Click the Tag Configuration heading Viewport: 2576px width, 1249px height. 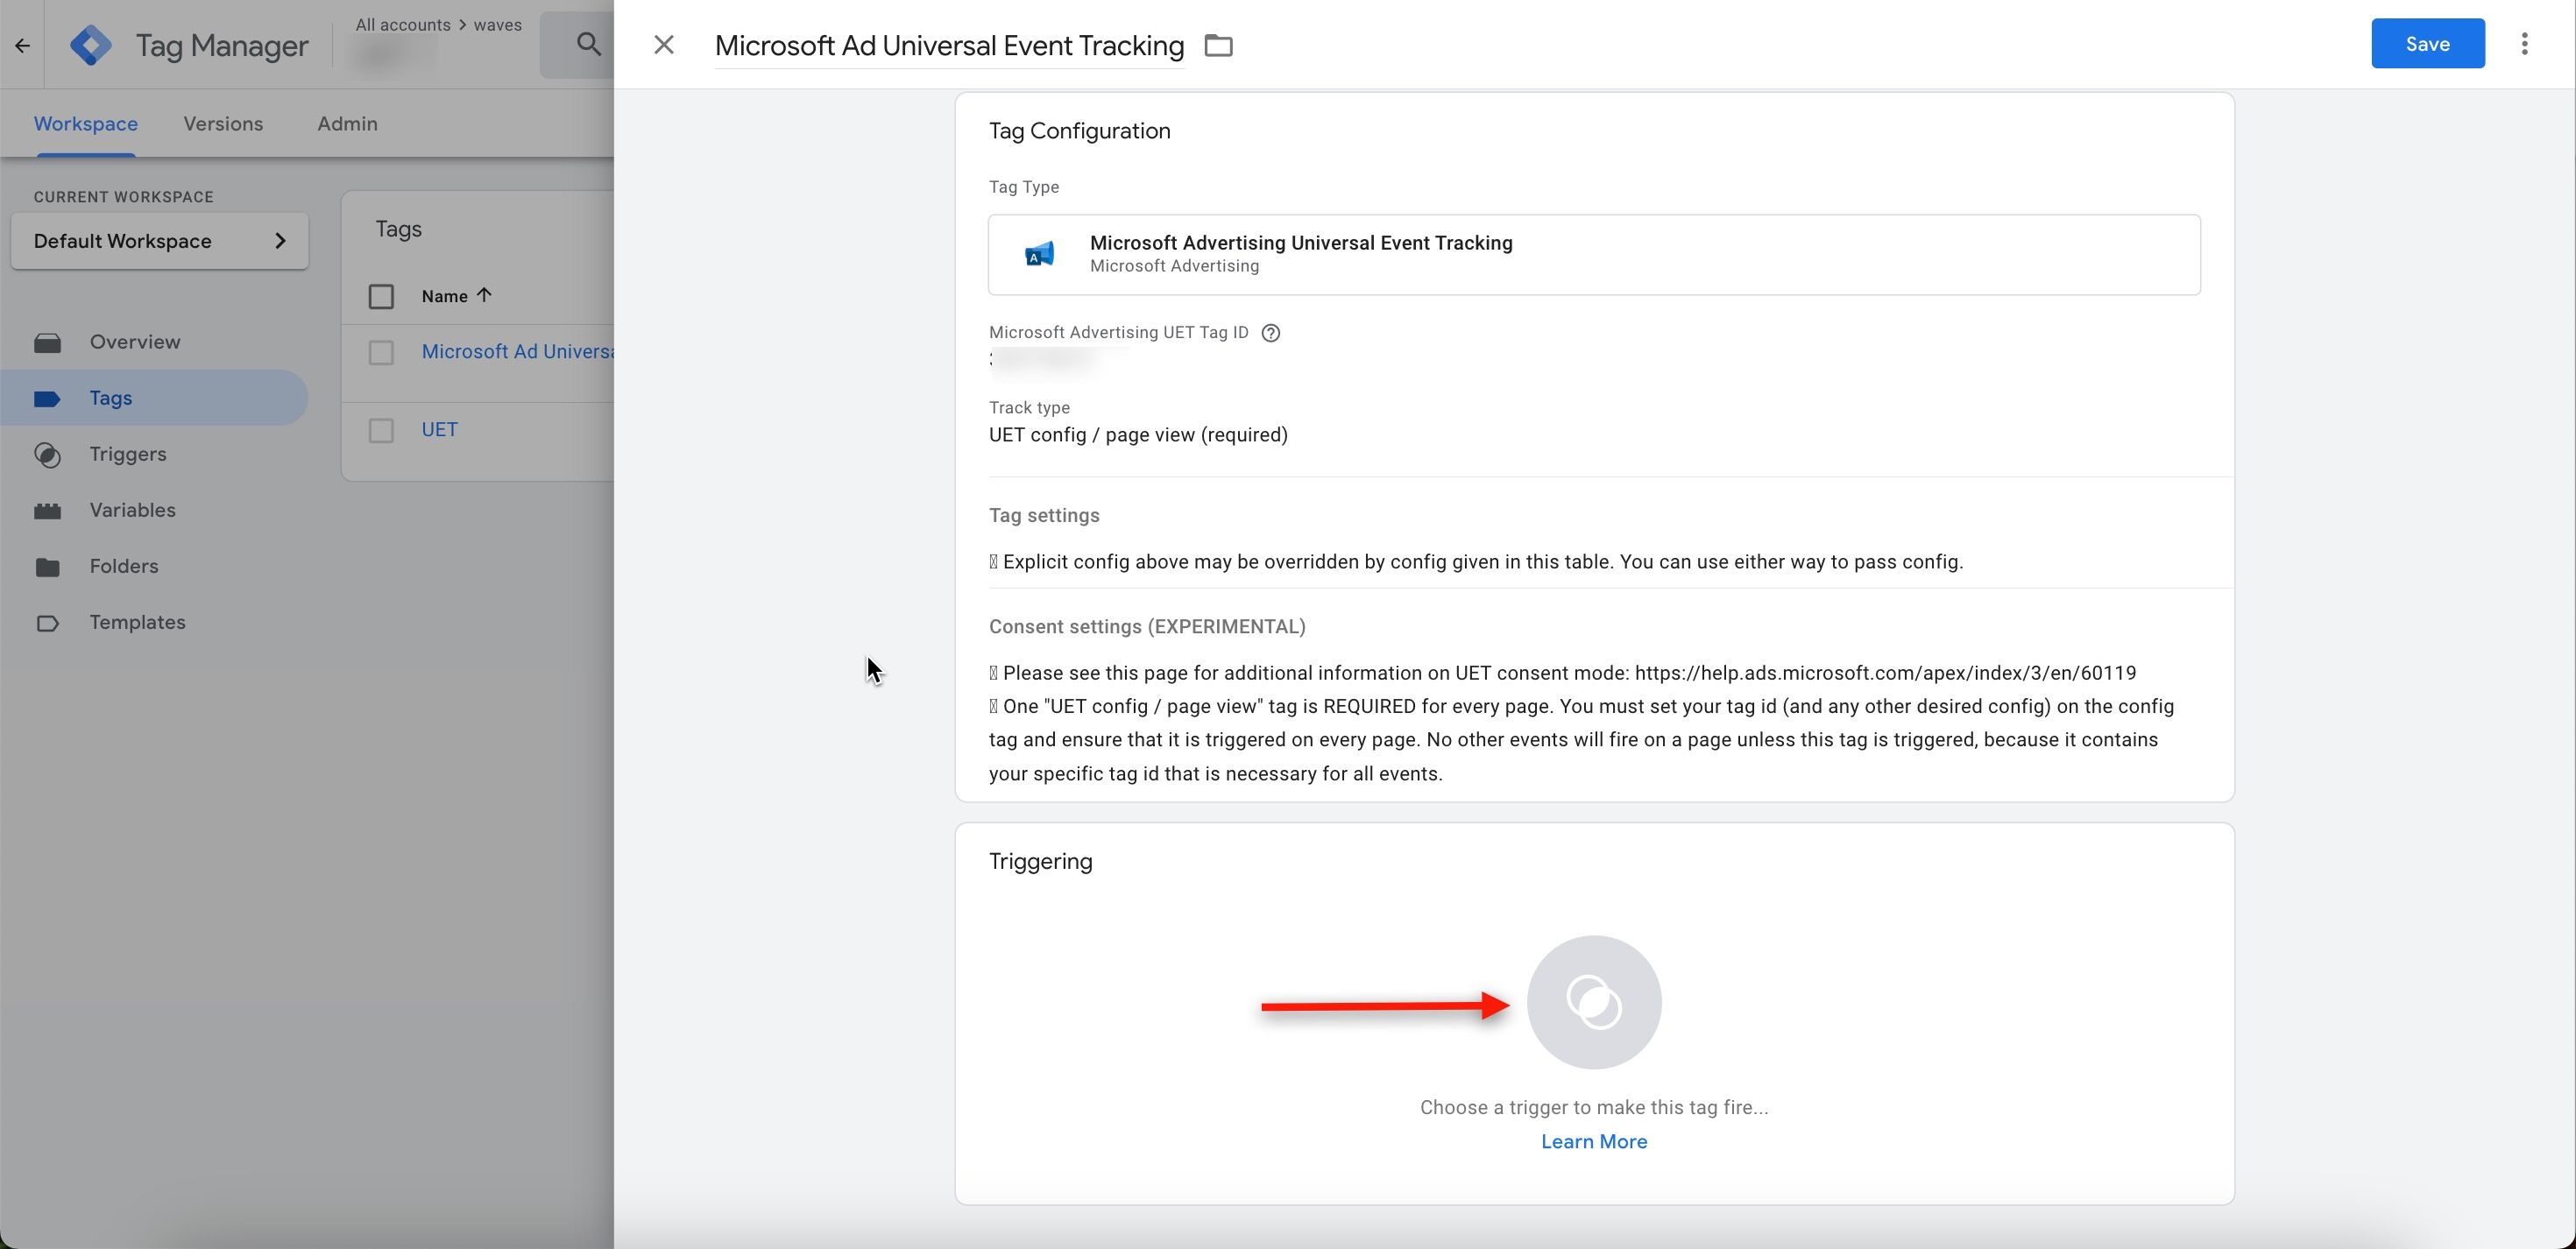pos(1079,131)
